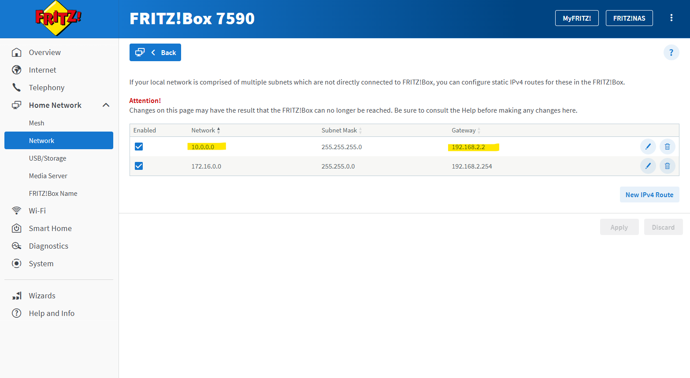Click the 10.0.0.0 network cell
The width and height of the screenshot is (690, 378).
tap(203, 147)
